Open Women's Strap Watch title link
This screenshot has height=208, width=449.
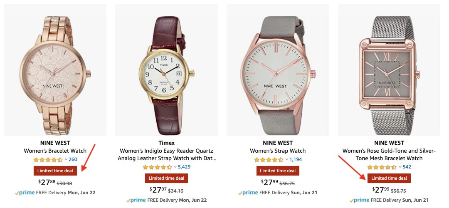pyautogui.click(x=278, y=151)
